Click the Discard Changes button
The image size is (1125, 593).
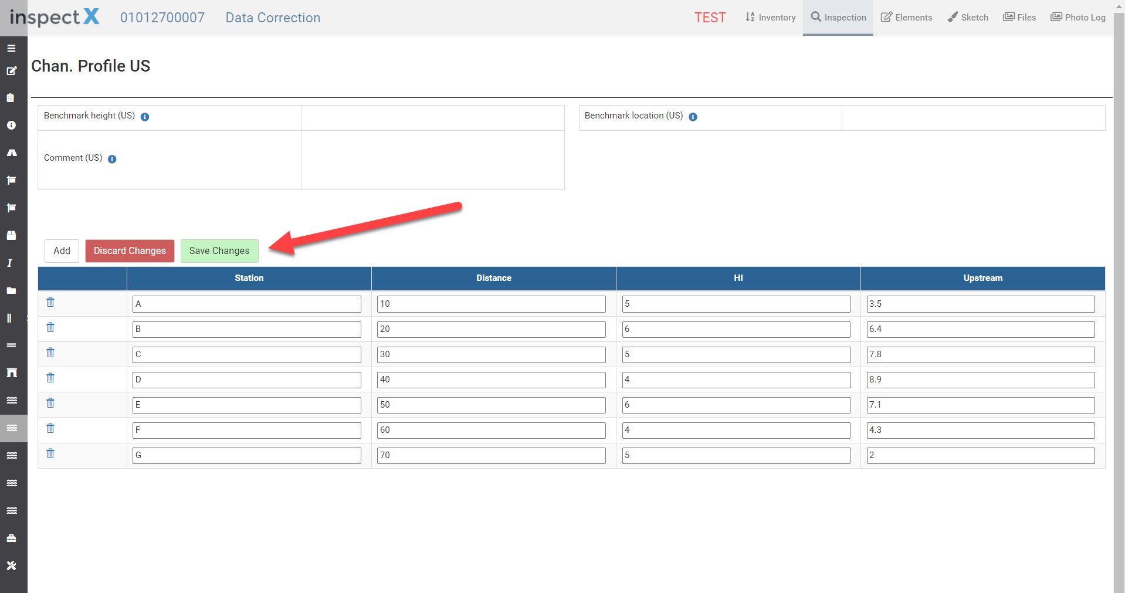coord(130,251)
